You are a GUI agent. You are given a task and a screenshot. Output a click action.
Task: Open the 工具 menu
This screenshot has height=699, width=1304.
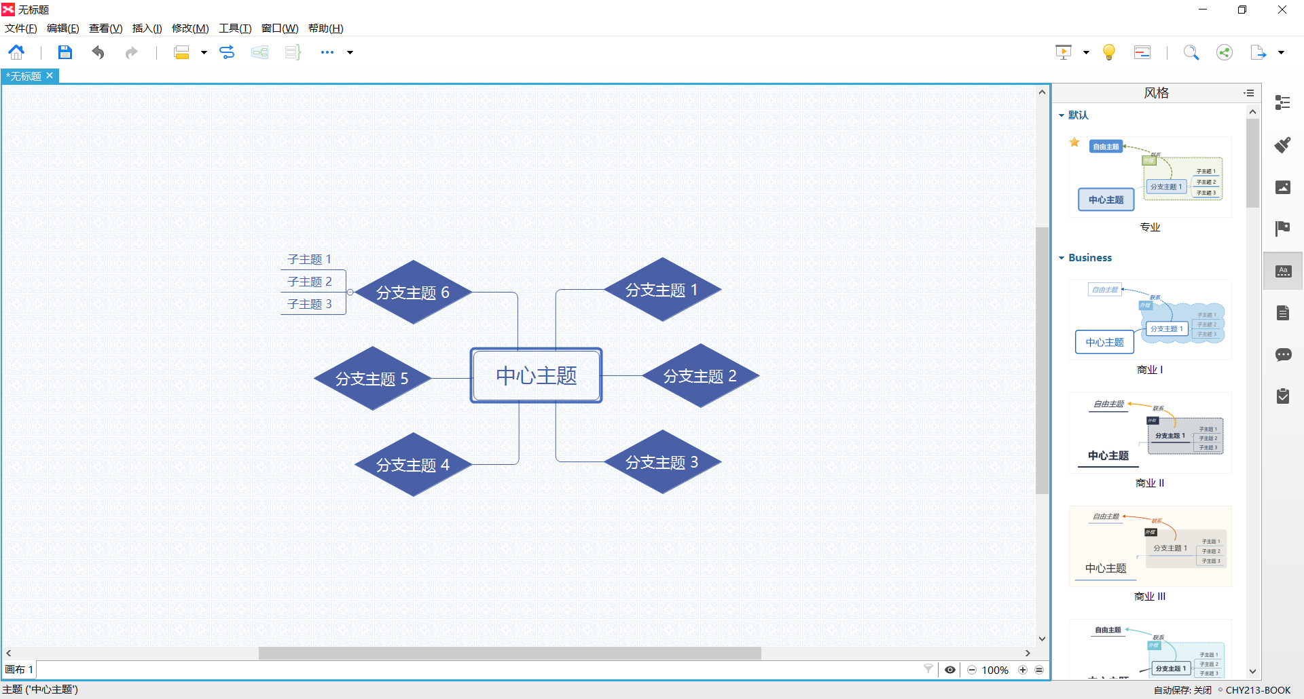235,28
